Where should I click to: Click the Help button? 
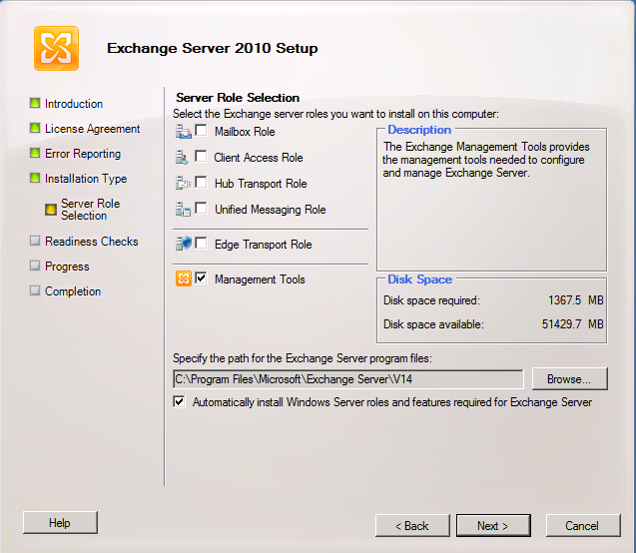[x=60, y=523]
